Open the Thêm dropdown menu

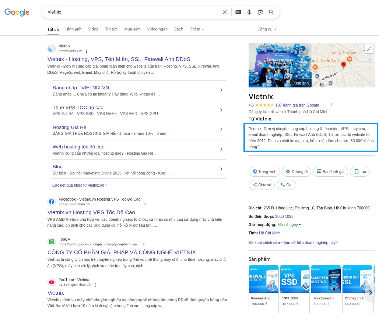click(197, 29)
